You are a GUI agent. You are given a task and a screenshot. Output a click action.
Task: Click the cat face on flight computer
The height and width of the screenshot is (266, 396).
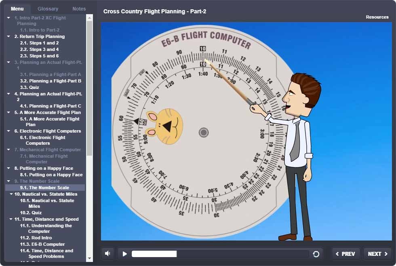tap(164, 127)
